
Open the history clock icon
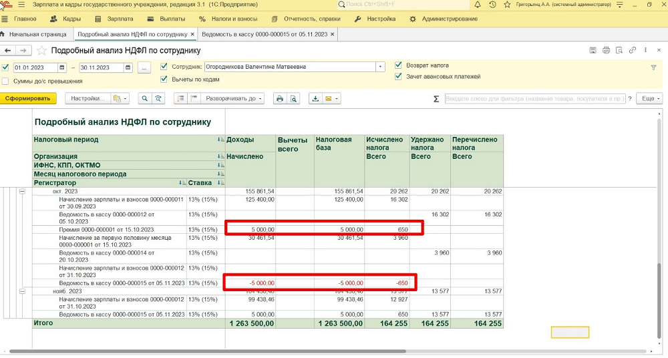pyautogui.click(x=492, y=5)
